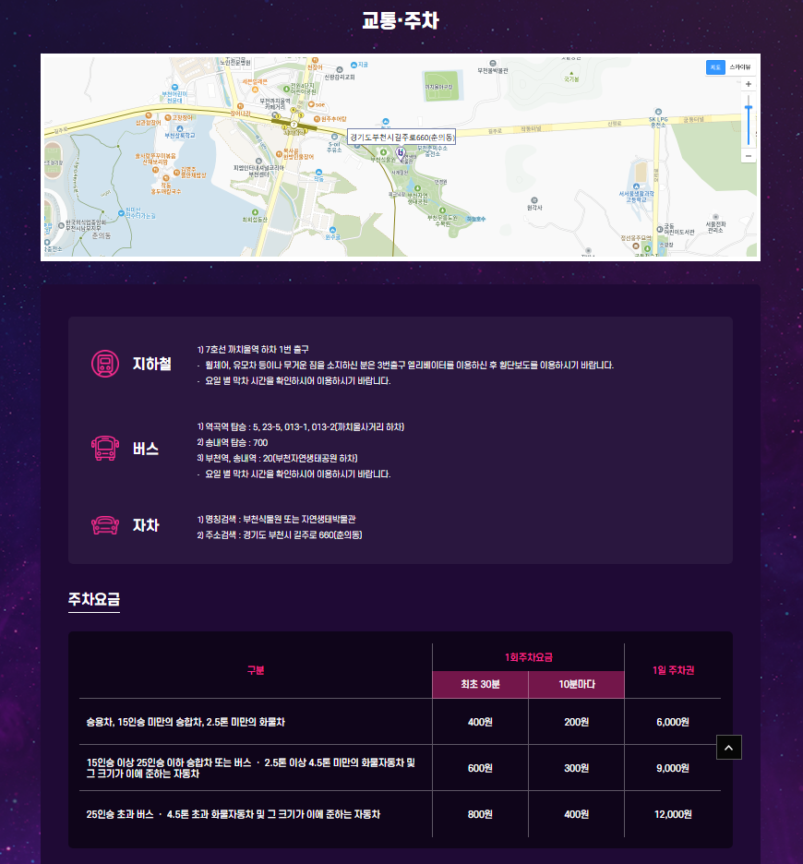Zoom out the map with minus button

click(748, 155)
